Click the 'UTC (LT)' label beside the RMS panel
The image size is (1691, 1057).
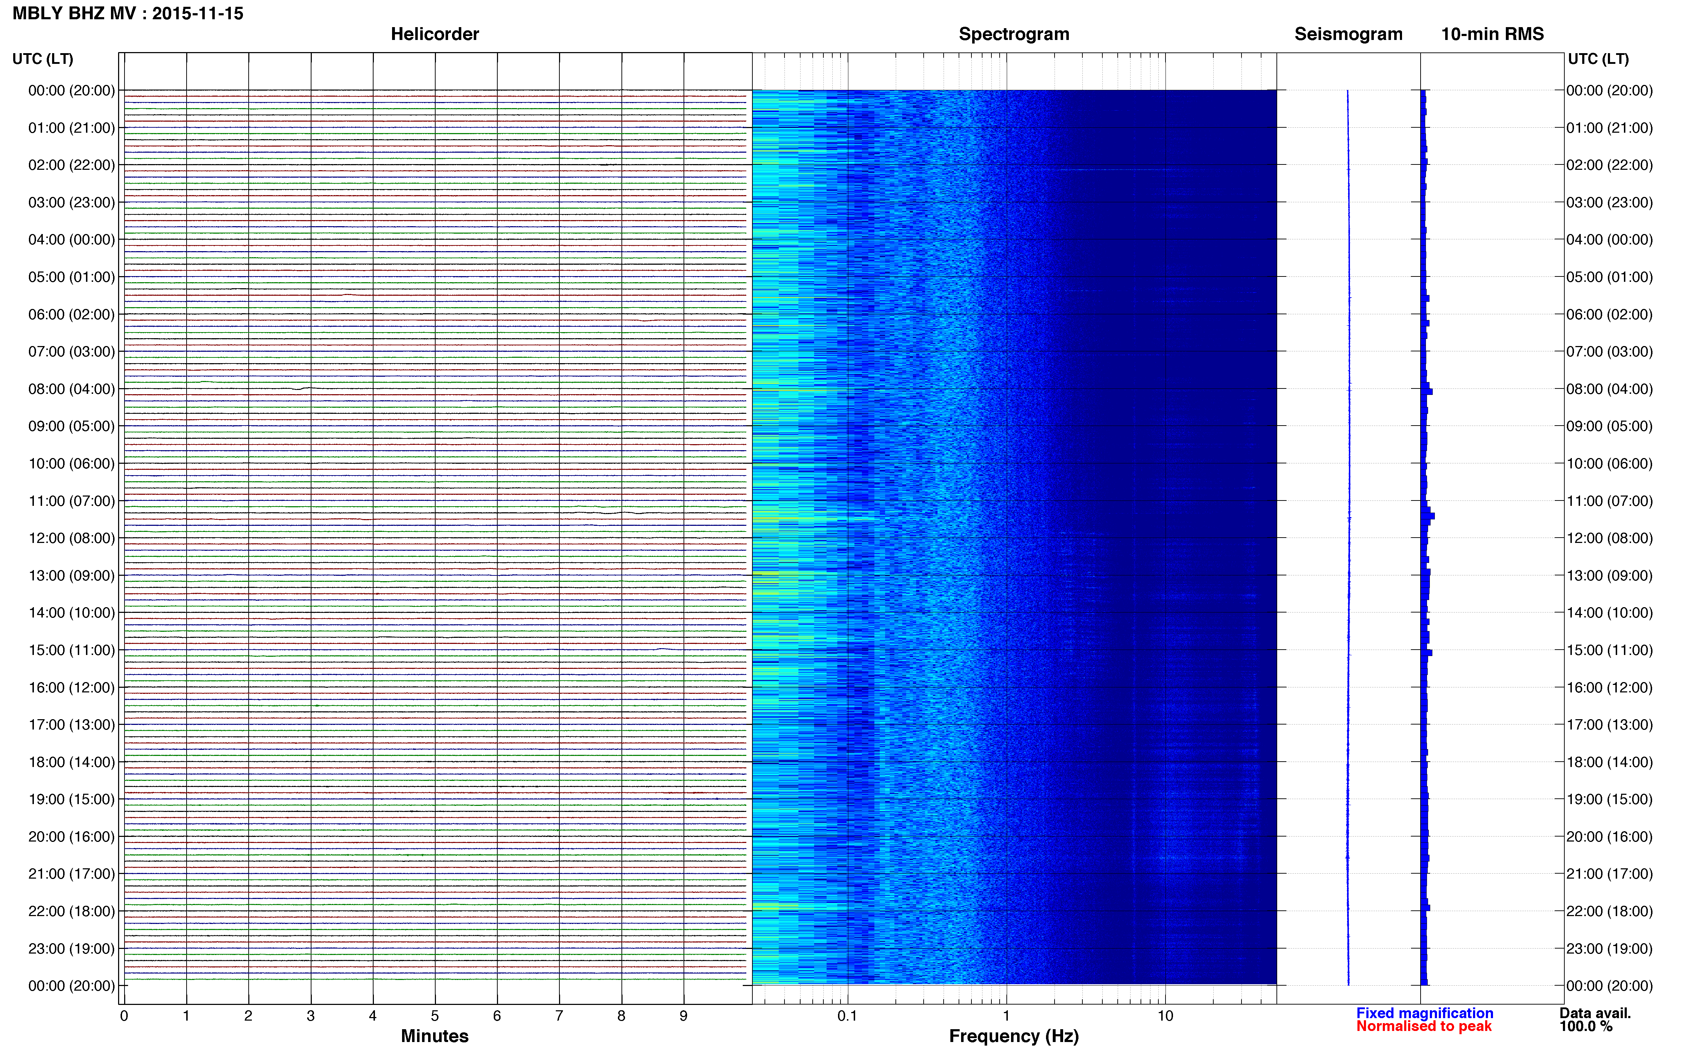pyautogui.click(x=1598, y=59)
